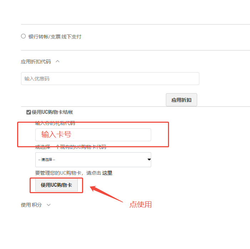Expand section via chevron beside 使用 积分

coord(49,205)
